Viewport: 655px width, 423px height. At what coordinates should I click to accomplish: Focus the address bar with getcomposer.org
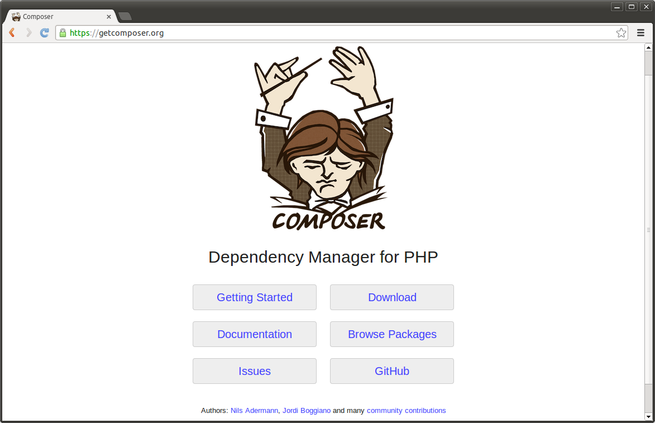(341, 32)
